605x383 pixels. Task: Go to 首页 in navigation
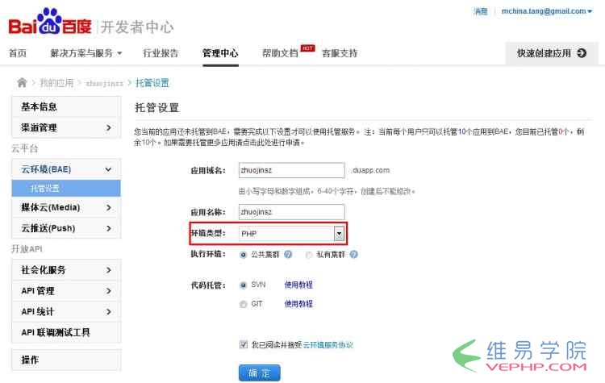18,53
